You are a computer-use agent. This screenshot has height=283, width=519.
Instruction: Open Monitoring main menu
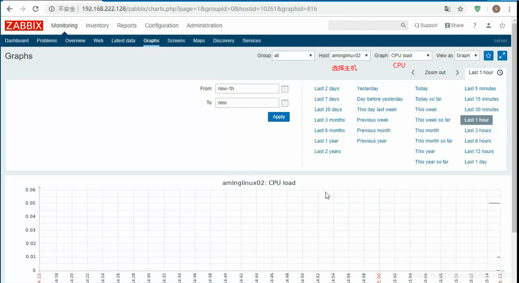pos(64,25)
